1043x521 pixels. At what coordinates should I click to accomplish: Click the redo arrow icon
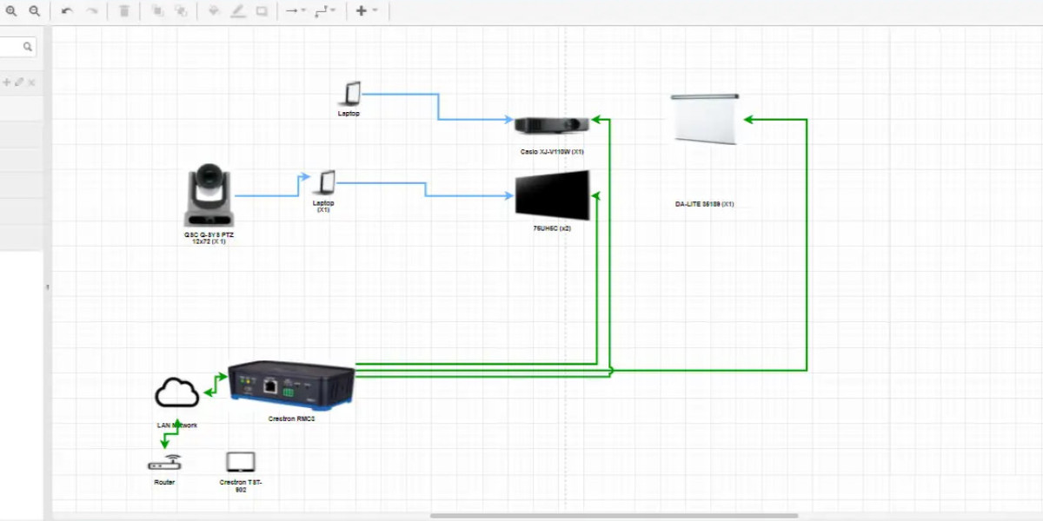tap(91, 11)
